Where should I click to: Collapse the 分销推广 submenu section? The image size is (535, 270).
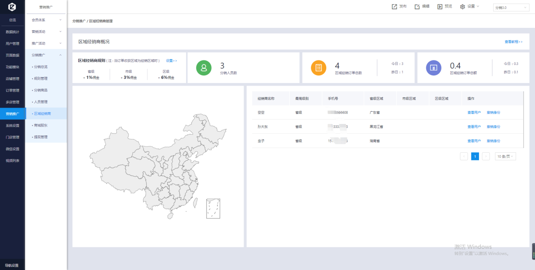[46, 55]
